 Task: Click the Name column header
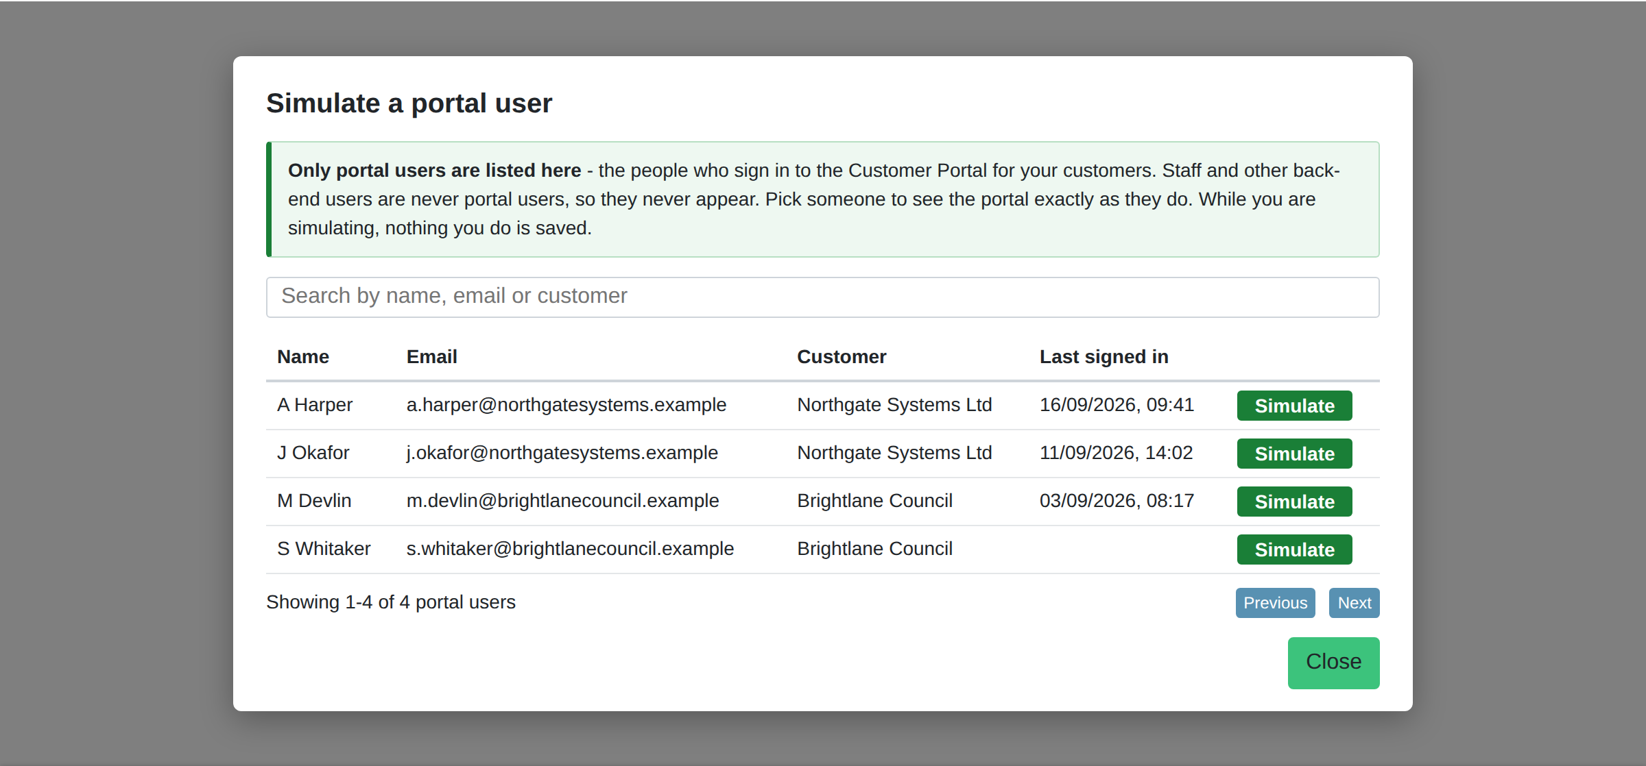[x=302, y=357]
